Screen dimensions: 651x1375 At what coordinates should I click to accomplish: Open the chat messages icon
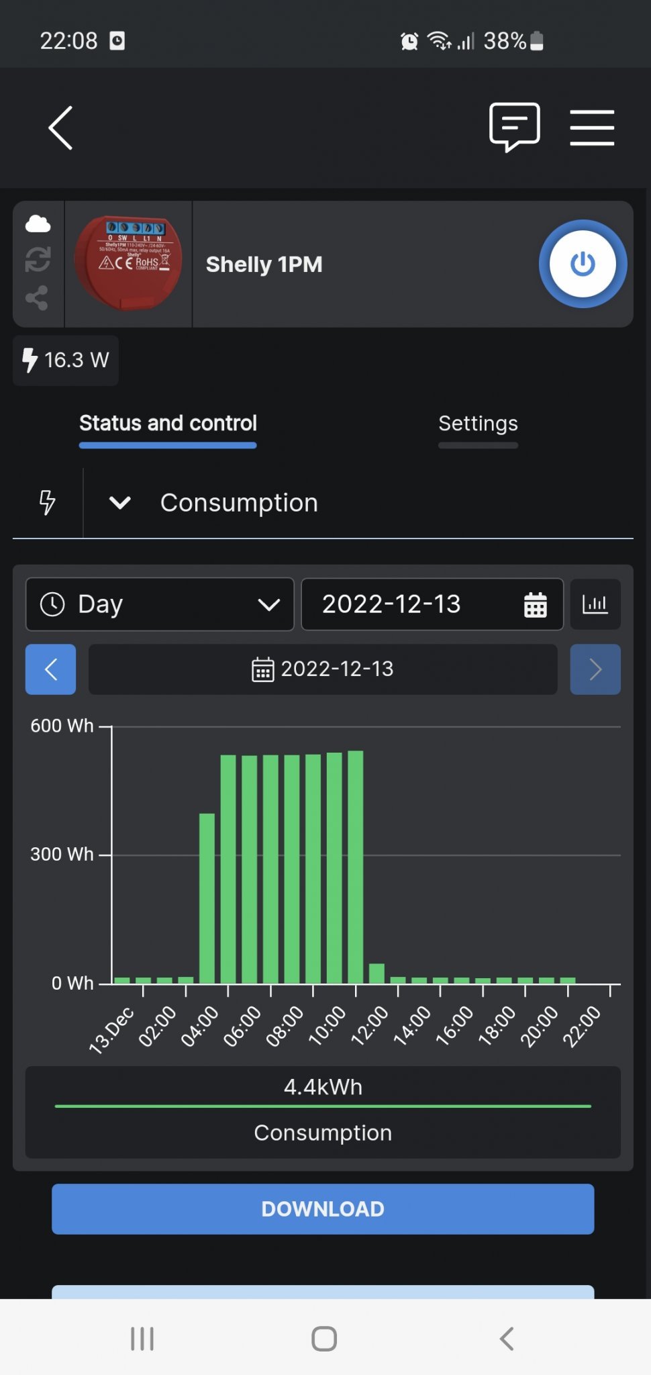pyautogui.click(x=514, y=126)
